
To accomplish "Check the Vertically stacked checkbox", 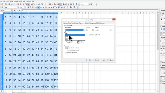I will tap(90, 35).
